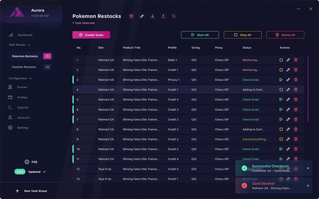Open the FAQ info icon in sidebar

pyautogui.click(x=27, y=162)
